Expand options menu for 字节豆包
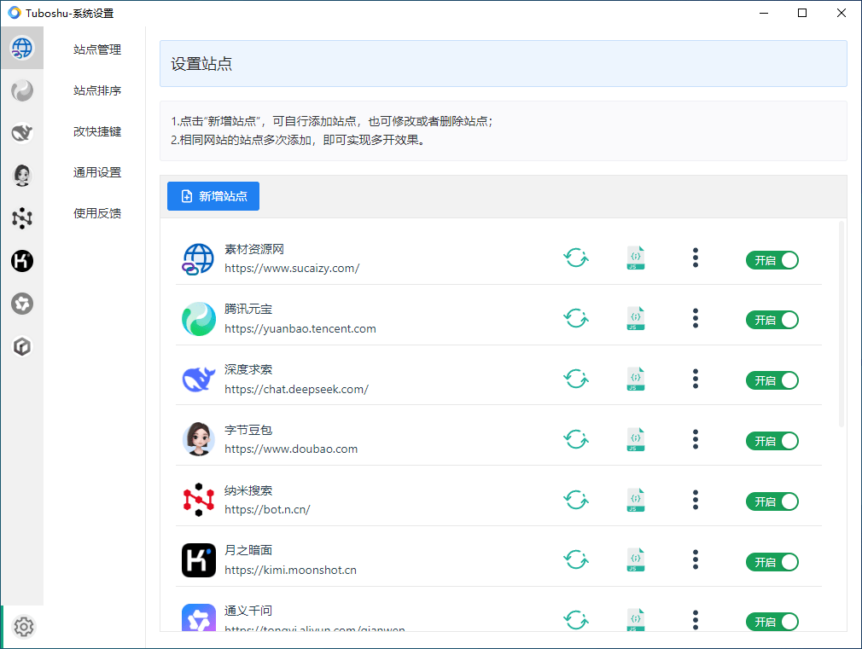Image resolution: width=862 pixels, height=649 pixels. pyautogui.click(x=696, y=439)
